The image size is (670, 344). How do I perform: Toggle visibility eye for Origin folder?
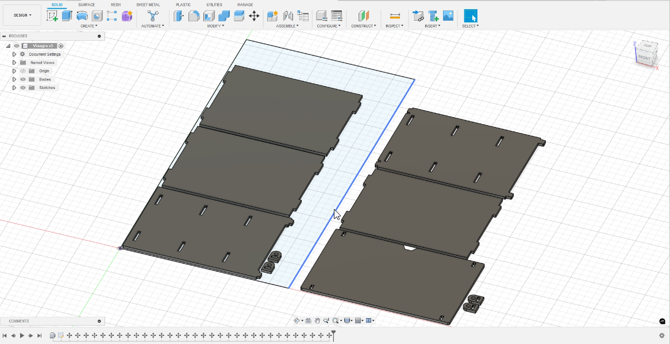[23, 71]
